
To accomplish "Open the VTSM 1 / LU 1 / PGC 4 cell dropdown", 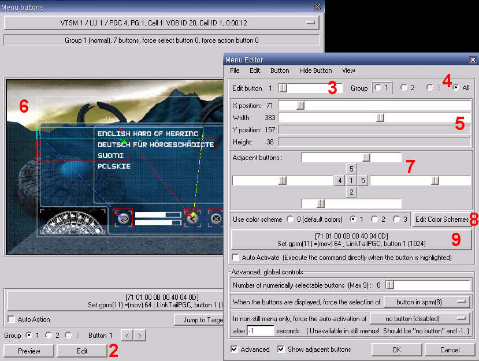I will click(x=161, y=23).
